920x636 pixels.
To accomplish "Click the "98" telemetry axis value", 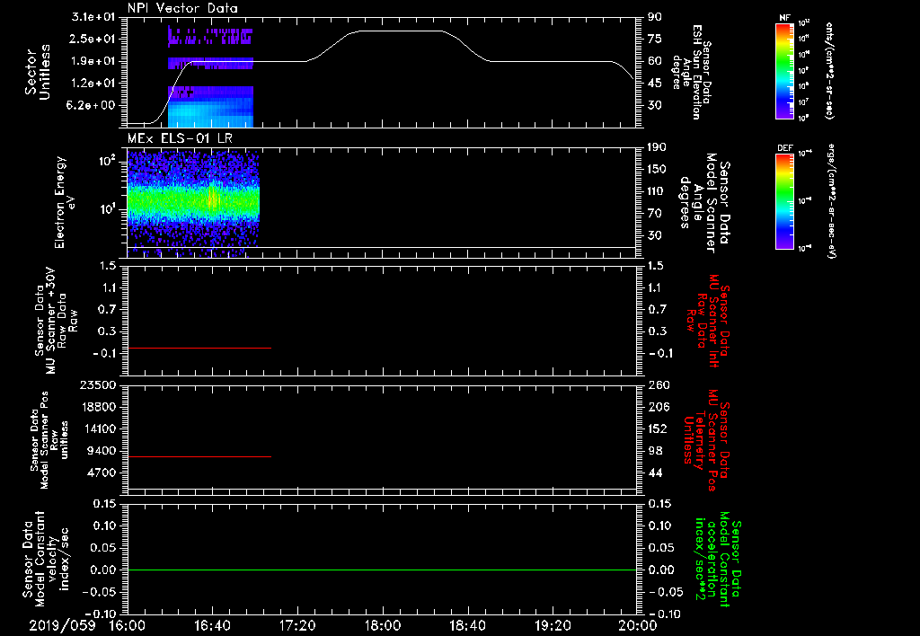I will coord(655,451).
